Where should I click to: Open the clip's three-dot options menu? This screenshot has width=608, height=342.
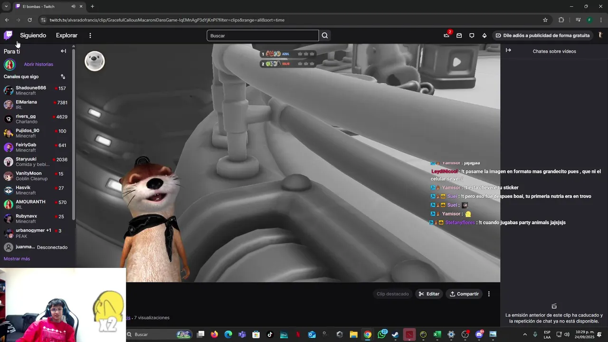pos(489,294)
